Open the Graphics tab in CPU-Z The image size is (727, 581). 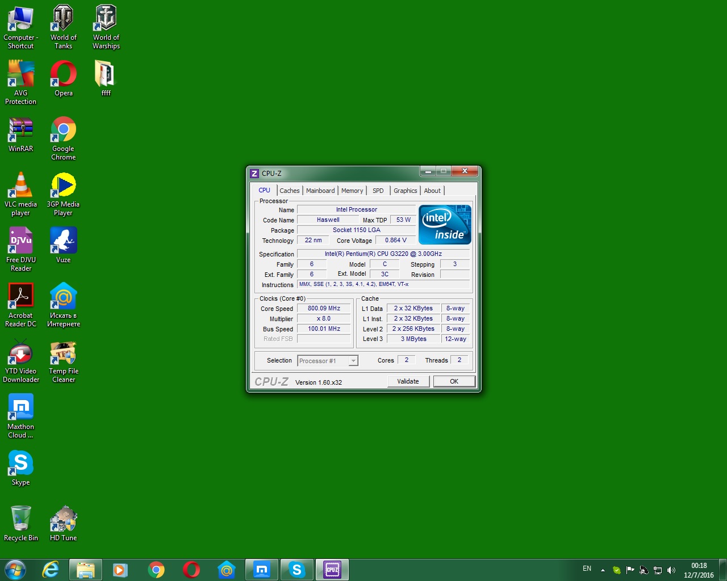(405, 191)
